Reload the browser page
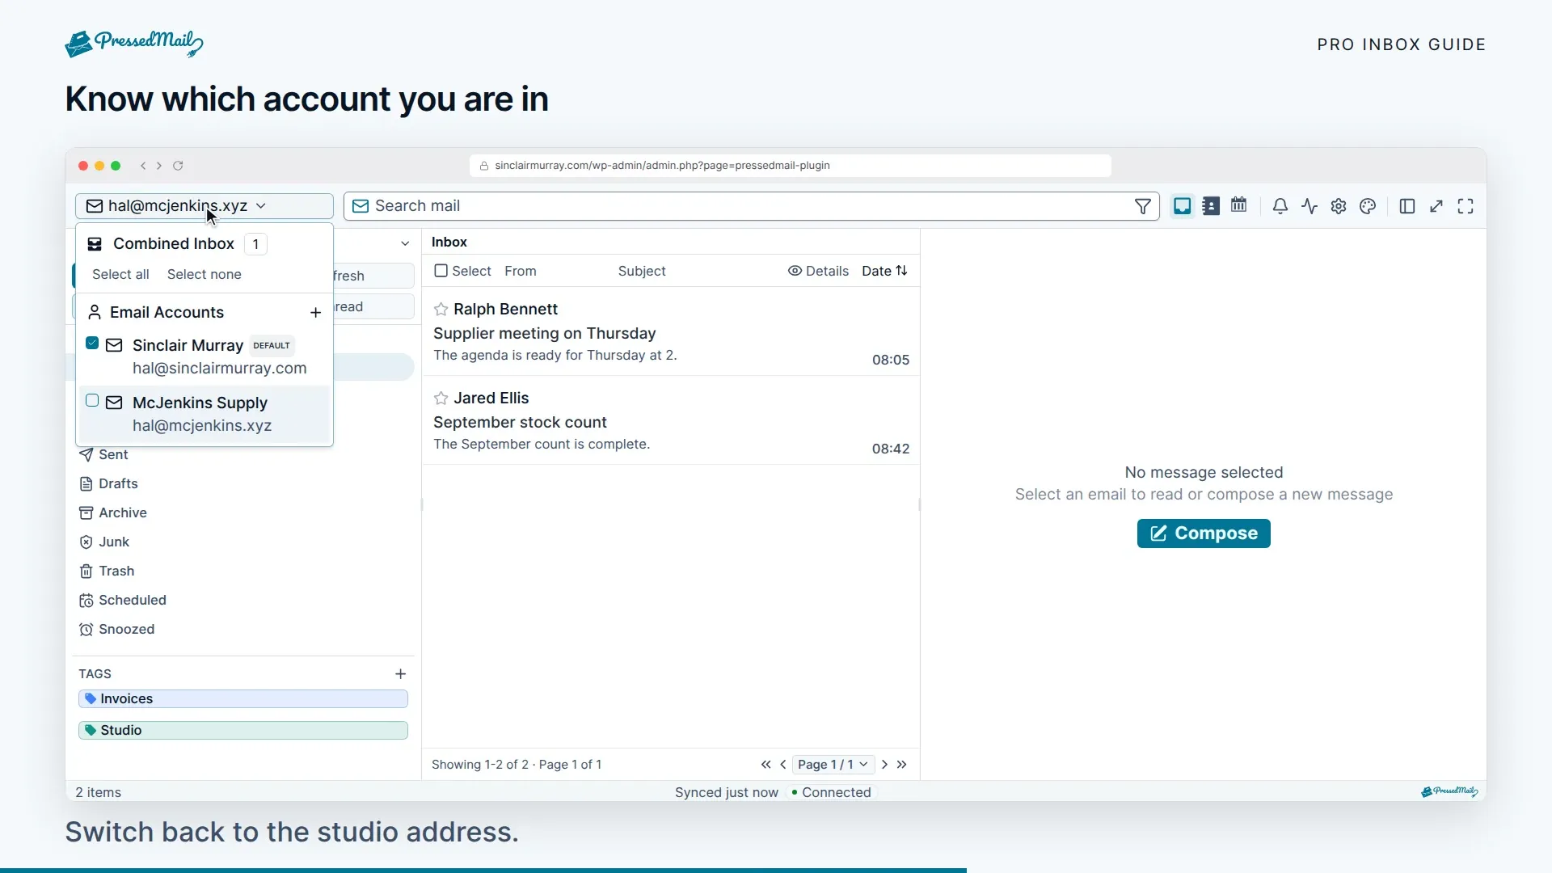 (x=178, y=166)
